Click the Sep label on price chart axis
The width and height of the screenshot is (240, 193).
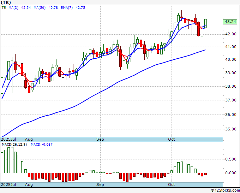pos(100,139)
